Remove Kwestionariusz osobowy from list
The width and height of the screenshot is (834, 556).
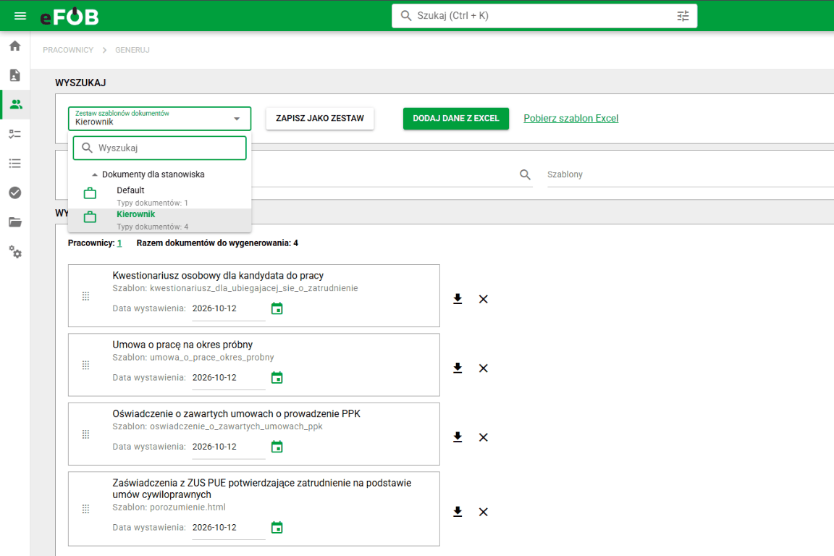483,299
